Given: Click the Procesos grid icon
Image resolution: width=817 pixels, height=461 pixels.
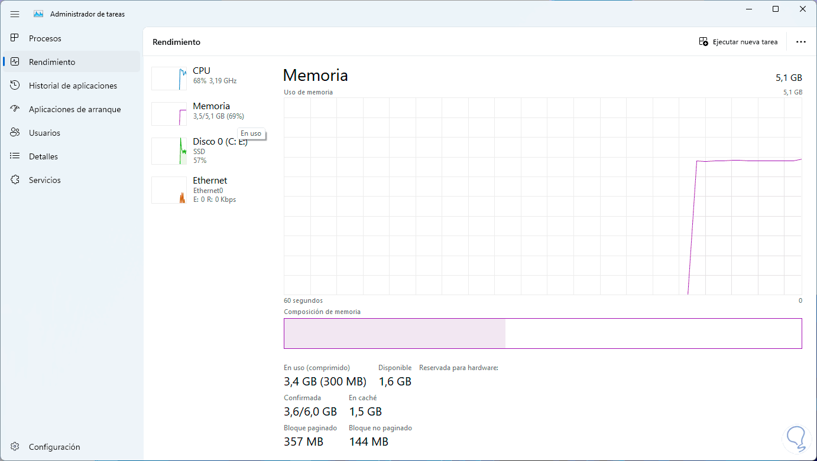Looking at the screenshot, I should pos(15,38).
